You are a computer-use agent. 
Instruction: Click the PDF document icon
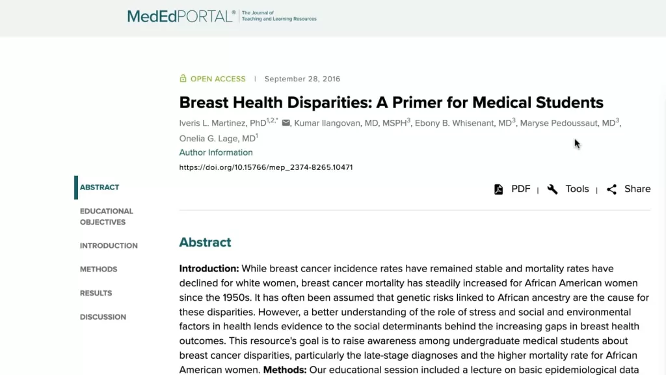coord(499,189)
